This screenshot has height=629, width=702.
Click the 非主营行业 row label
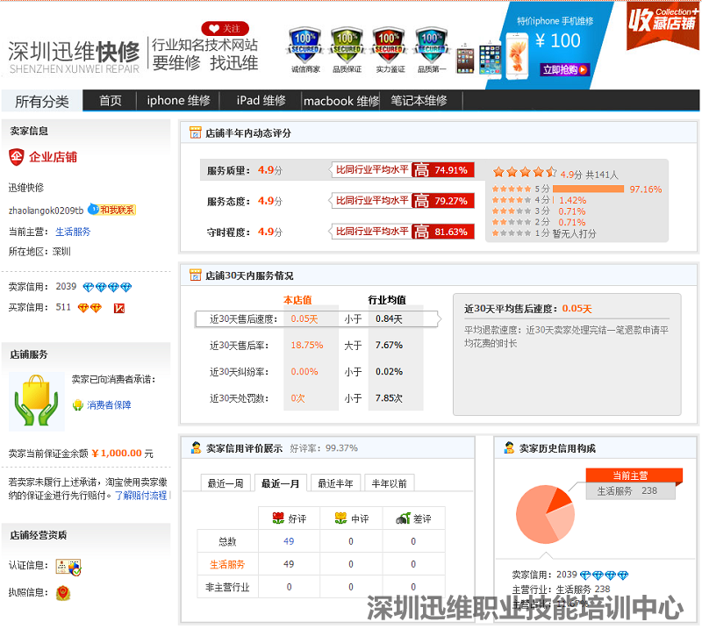click(x=227, y=587)
